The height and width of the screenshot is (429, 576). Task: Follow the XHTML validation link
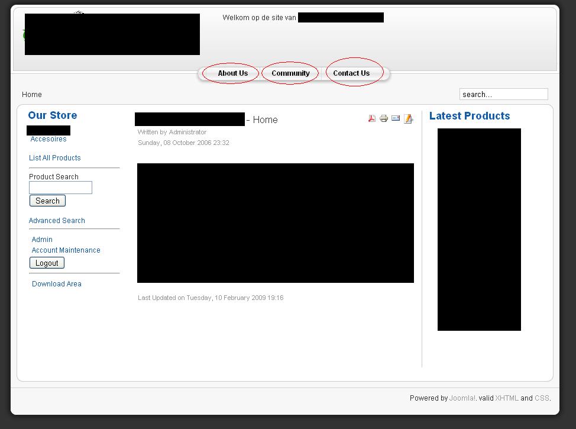pos(507,398)
